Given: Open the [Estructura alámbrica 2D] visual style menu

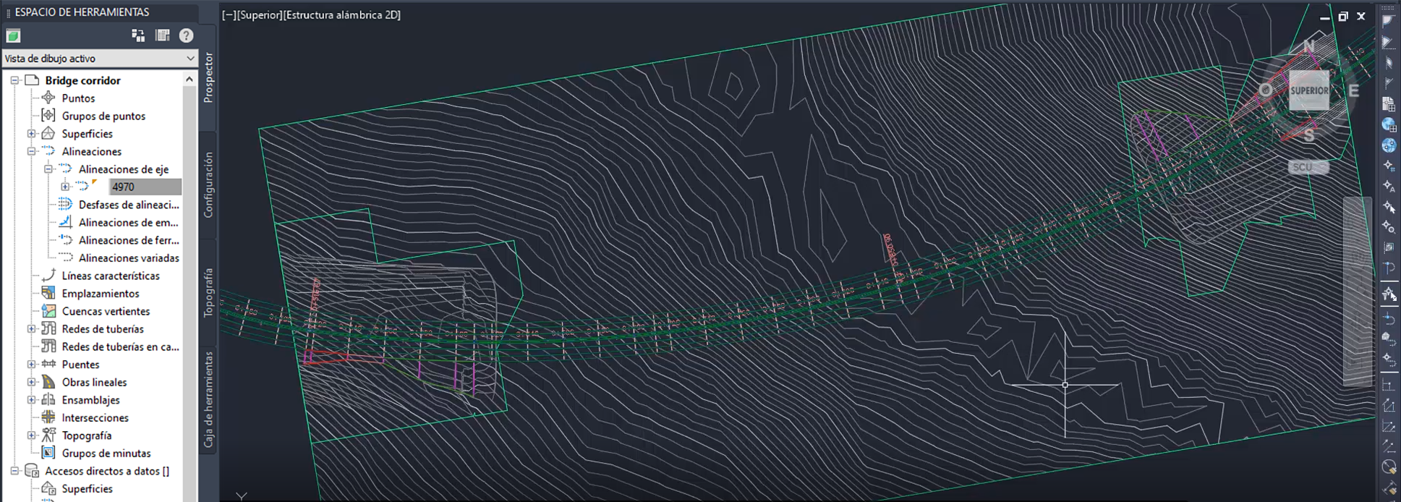Looking at the screenshot, I should point(341,14).
